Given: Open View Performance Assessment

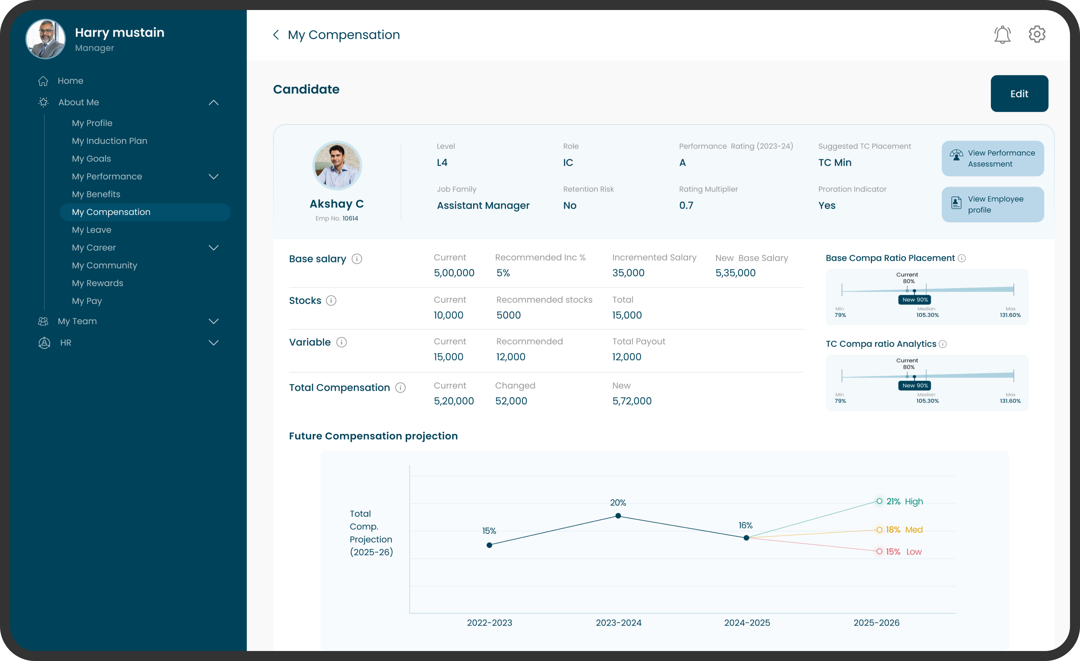Looking at the screenshot, I should 992,159.
